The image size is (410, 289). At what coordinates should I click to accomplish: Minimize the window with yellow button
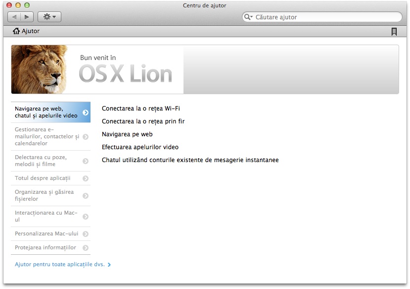click(18, 5)
